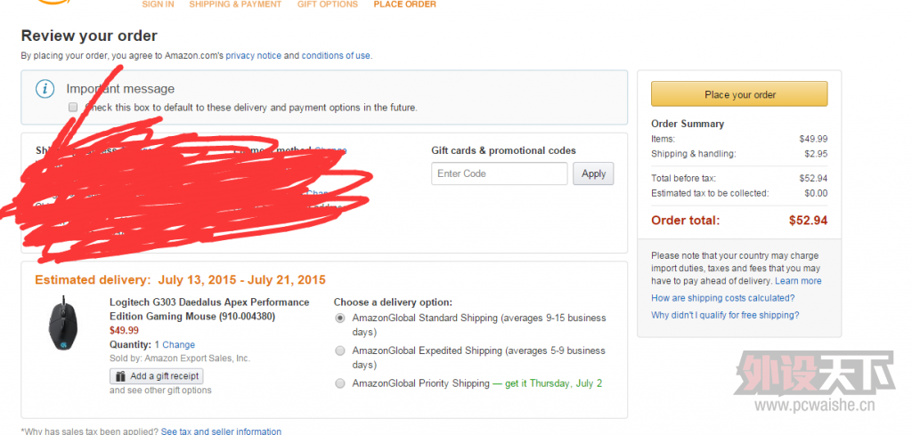Click the gift box icon on gift receipt button
This screenshot has width=912, height=435.
121,376
